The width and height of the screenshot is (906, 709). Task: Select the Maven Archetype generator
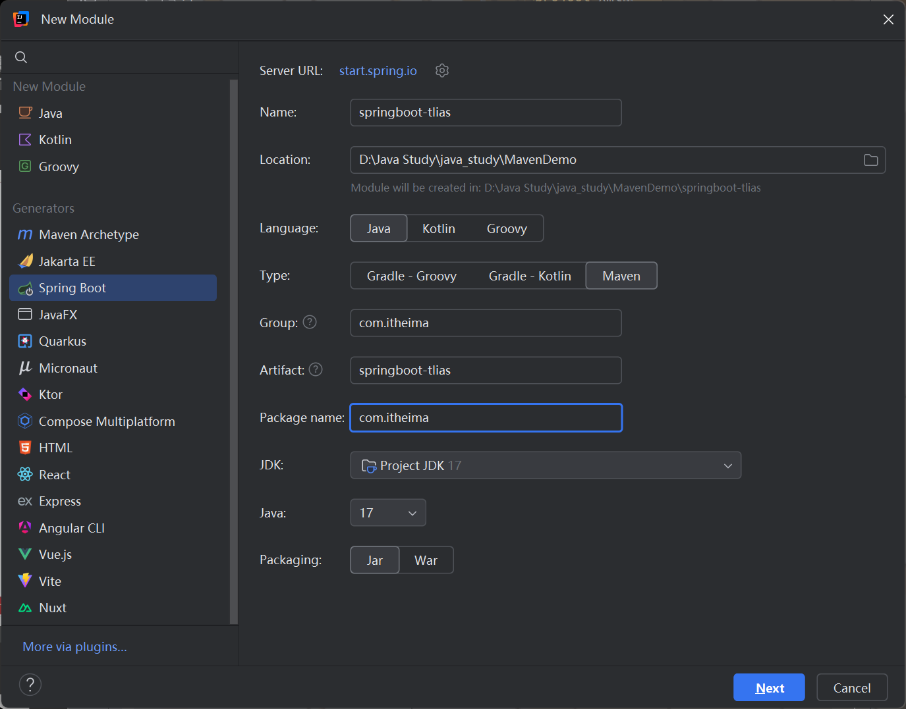click(88, 235)
